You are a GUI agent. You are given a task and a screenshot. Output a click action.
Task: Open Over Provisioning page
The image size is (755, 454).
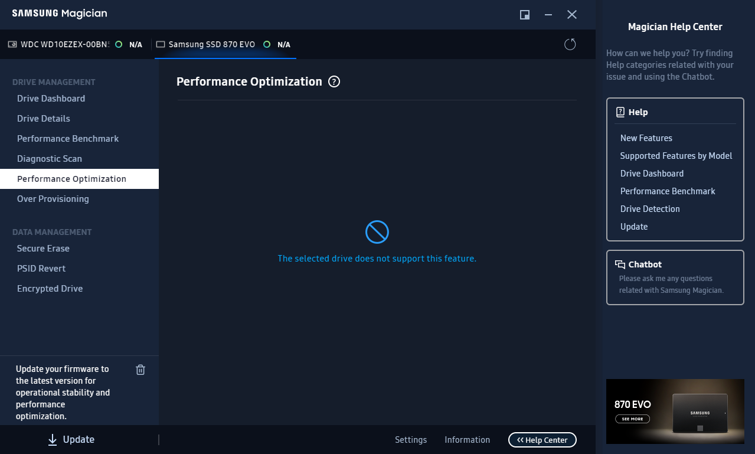pos(53,199)
